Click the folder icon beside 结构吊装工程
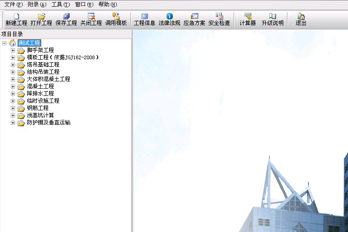Screen dimensions: 348x232 21,72
